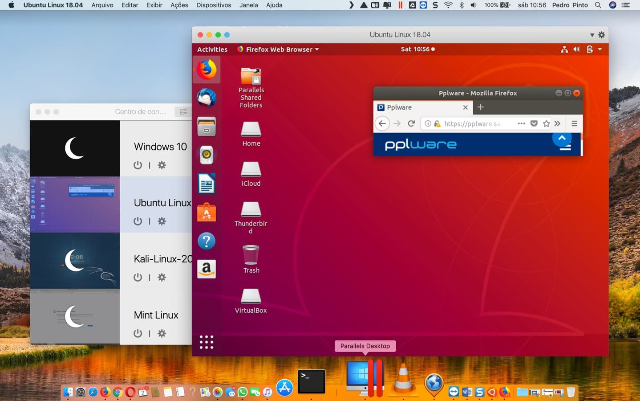The width and height of the screenshot is (640, 401).
Task: Launch LibreOffice Writer from Ubuntu launcher
Action: 207,184
